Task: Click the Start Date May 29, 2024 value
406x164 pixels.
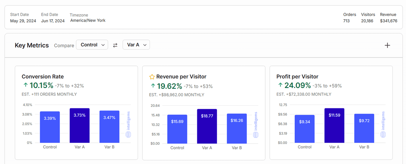Action: [x=23, y=21]
